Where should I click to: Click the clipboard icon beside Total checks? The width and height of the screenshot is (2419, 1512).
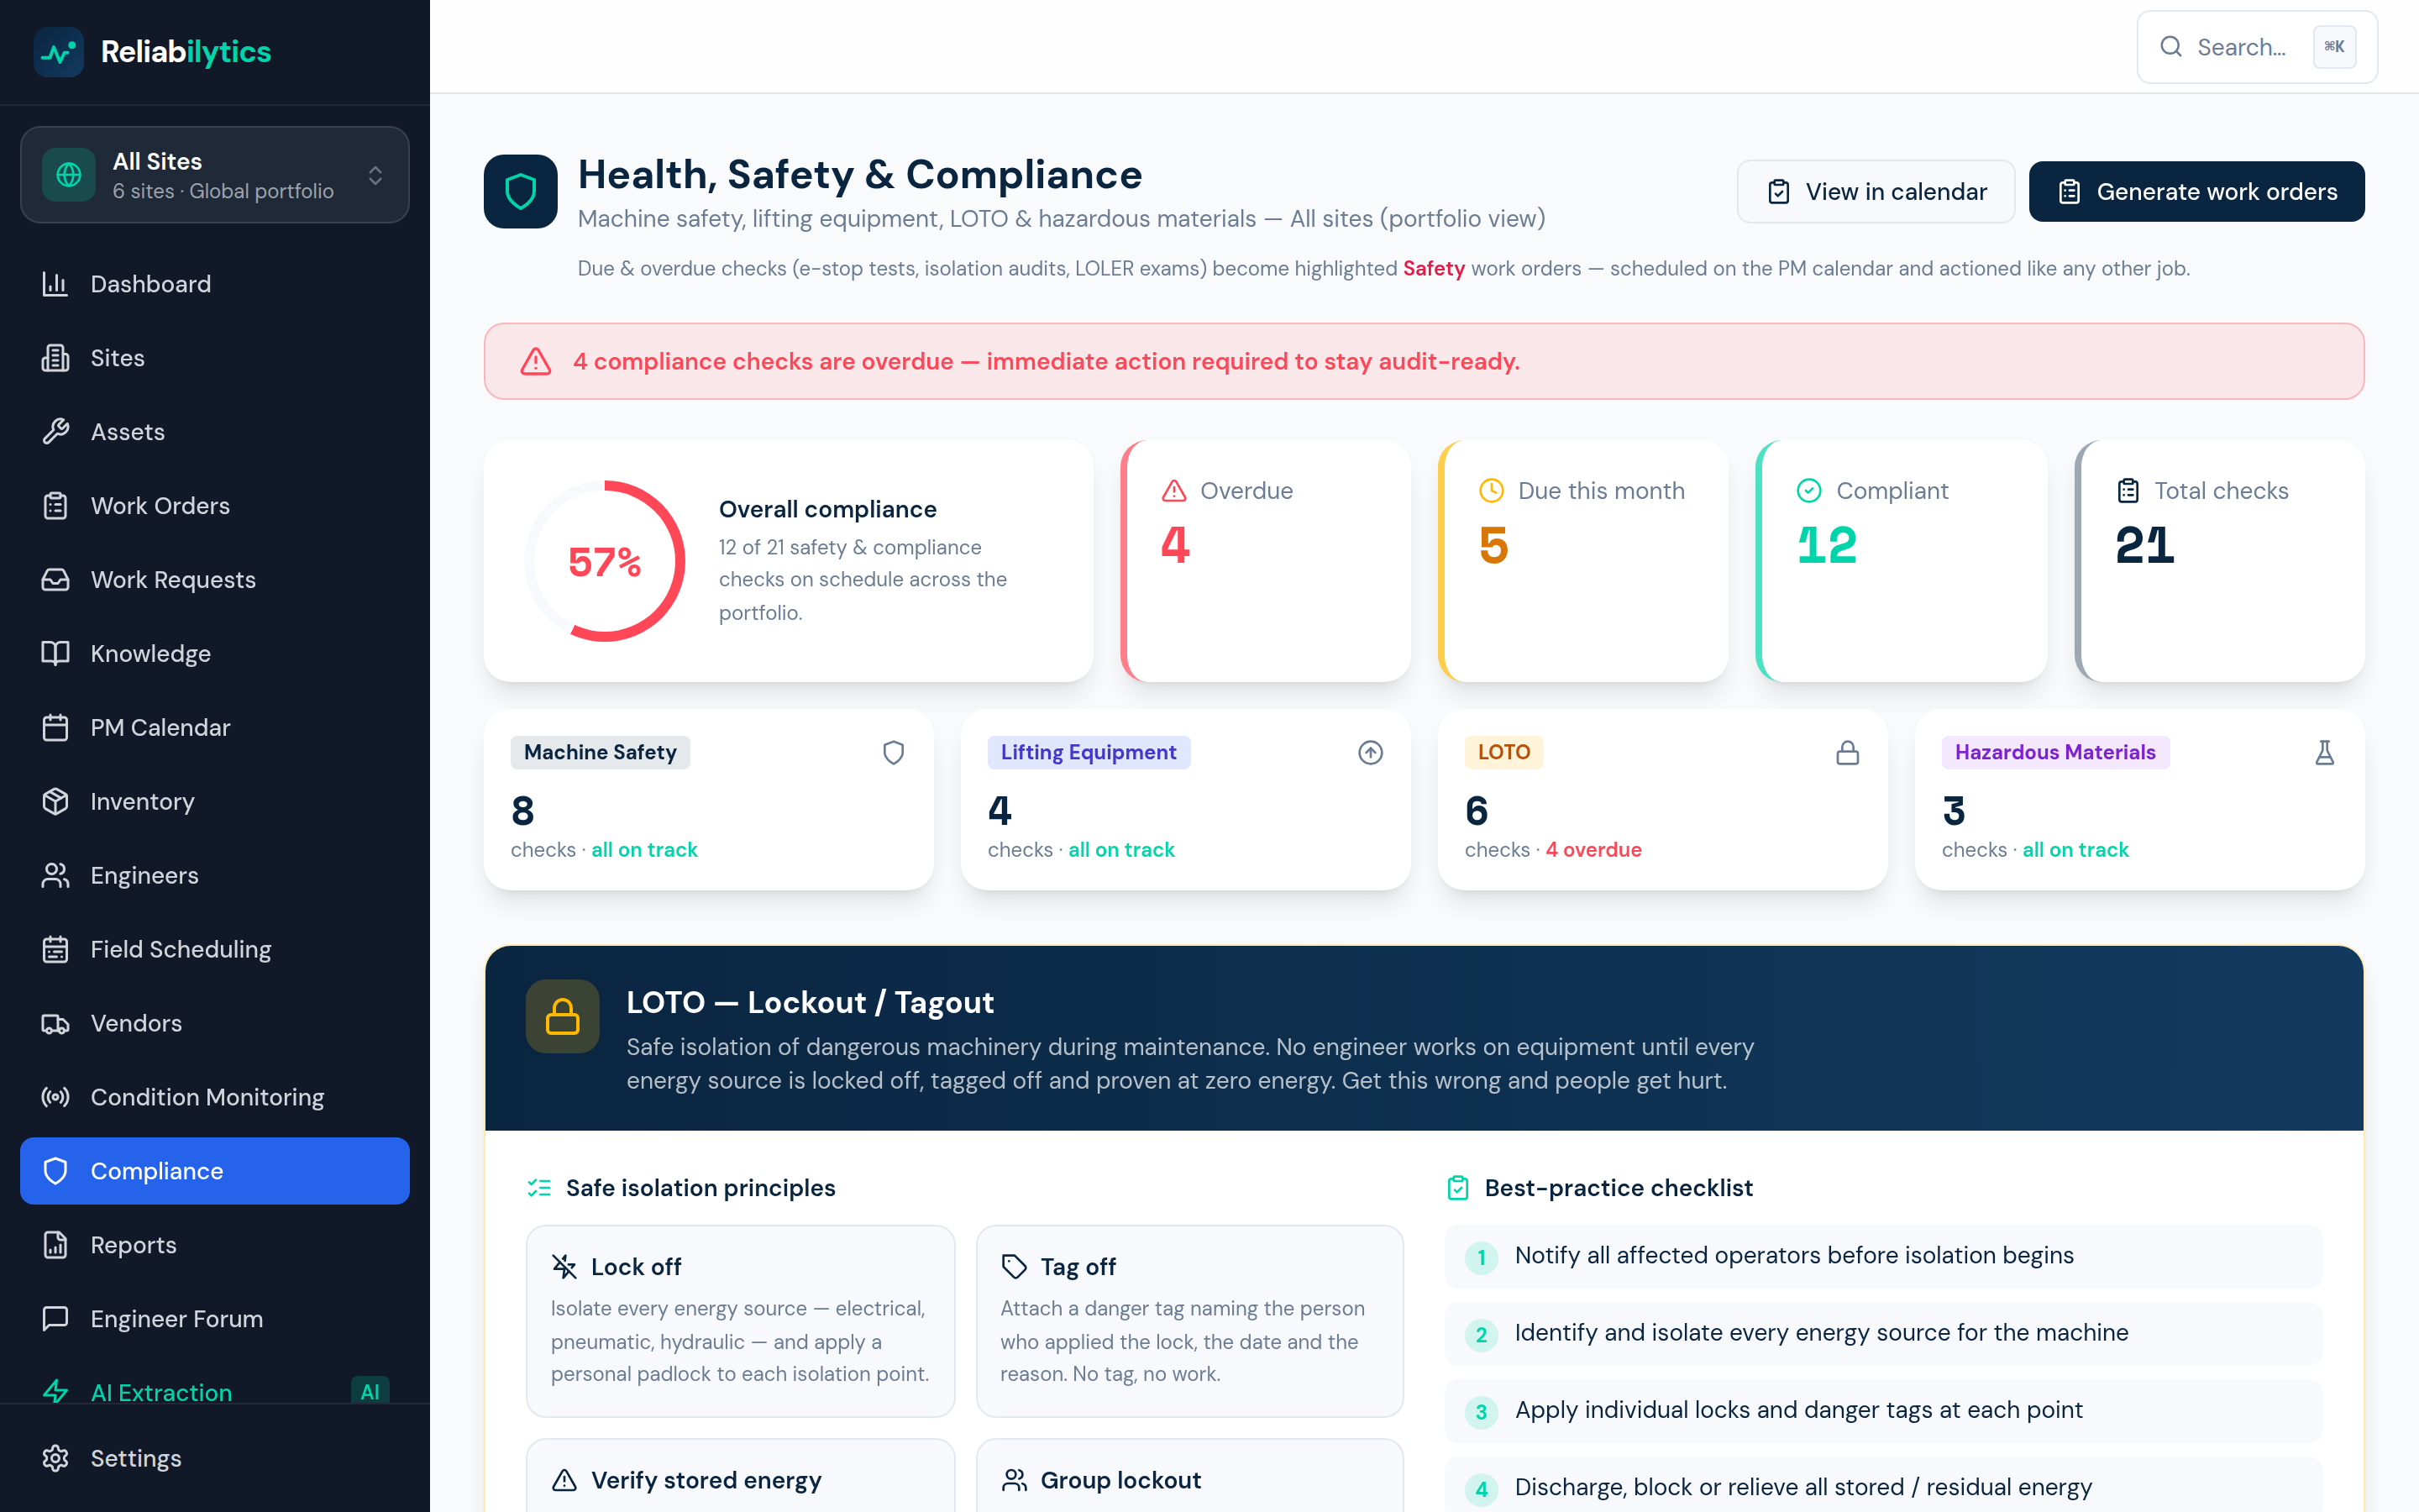(x=2128, y=491)
